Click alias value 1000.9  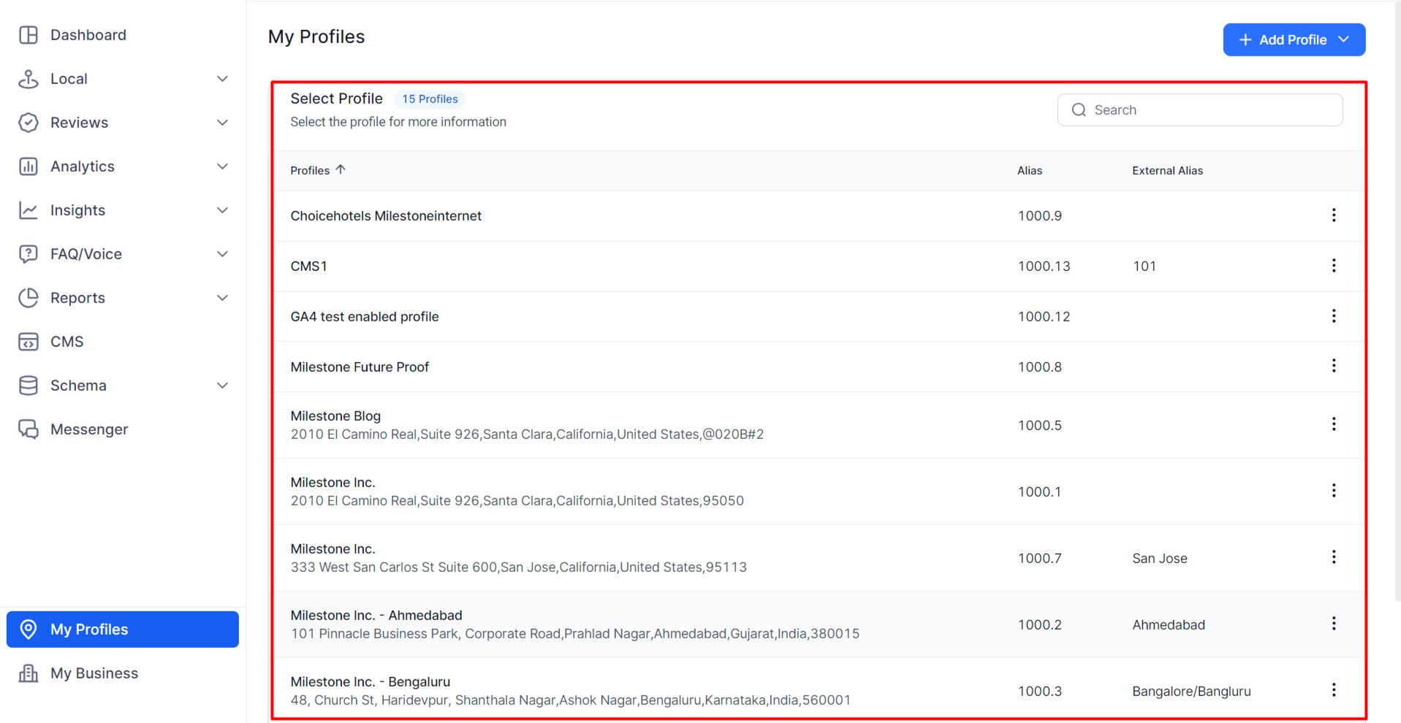[1040, 216]
